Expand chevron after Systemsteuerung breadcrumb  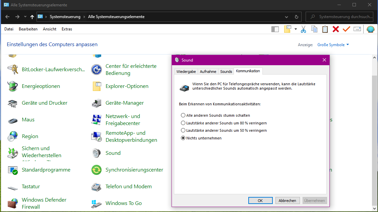(x=84, y=17)
